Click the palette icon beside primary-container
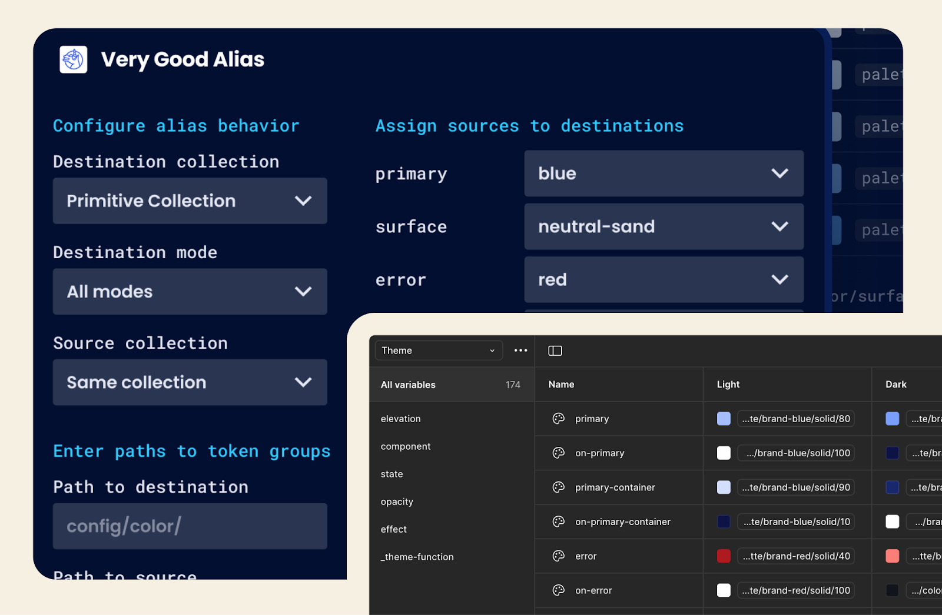Screen dimensions: 942x615 point(559,487)
